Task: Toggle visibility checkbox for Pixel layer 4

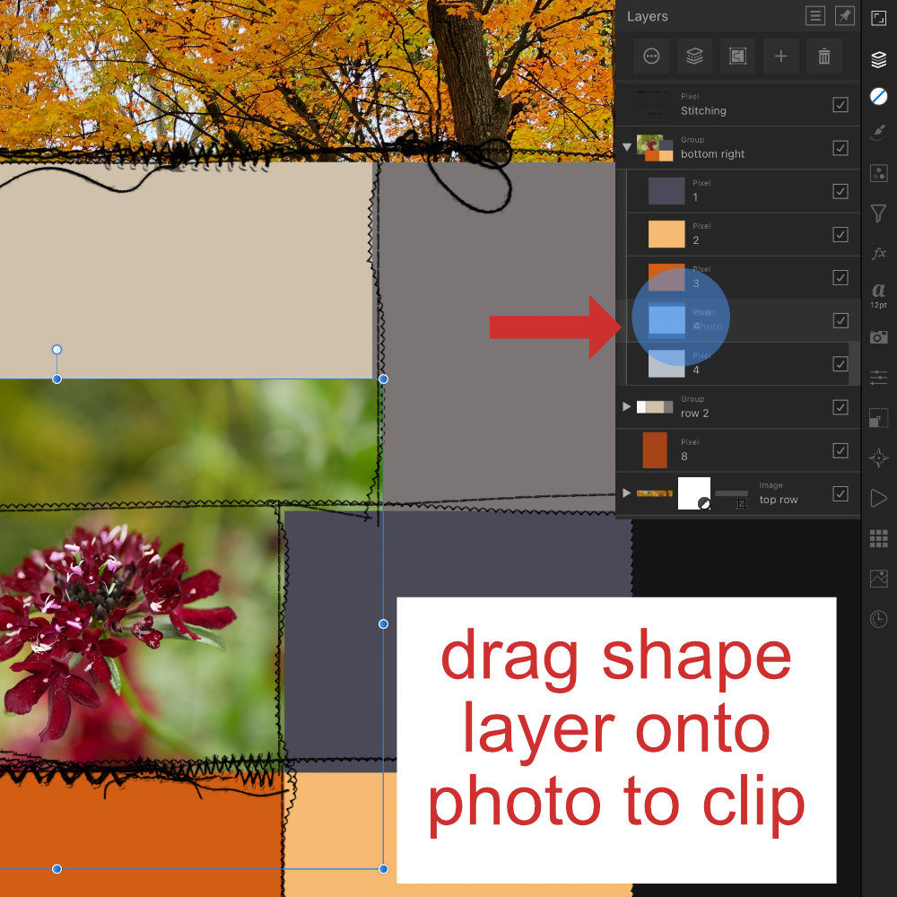Action: point(840,364)
